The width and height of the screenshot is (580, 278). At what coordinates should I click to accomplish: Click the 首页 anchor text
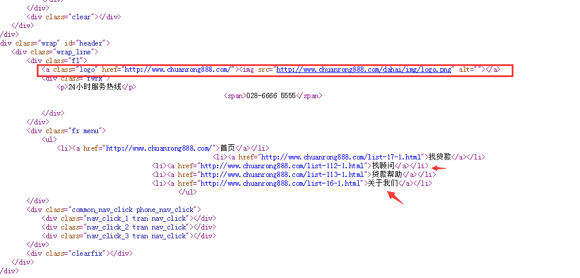click(x=227, y=148)
